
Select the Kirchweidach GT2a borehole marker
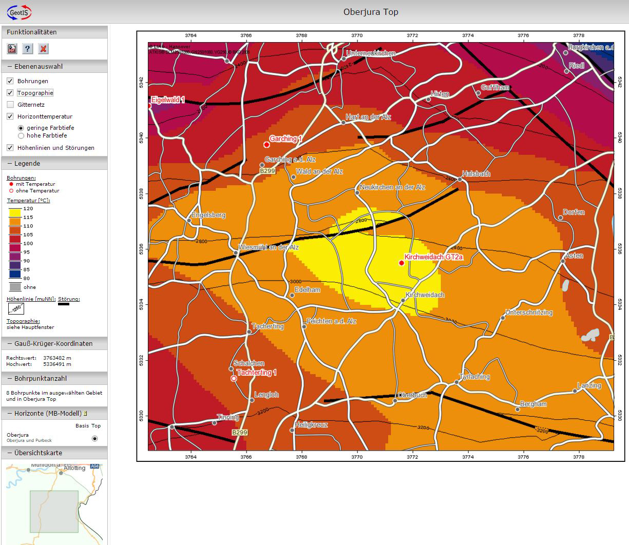click(402, 263)
